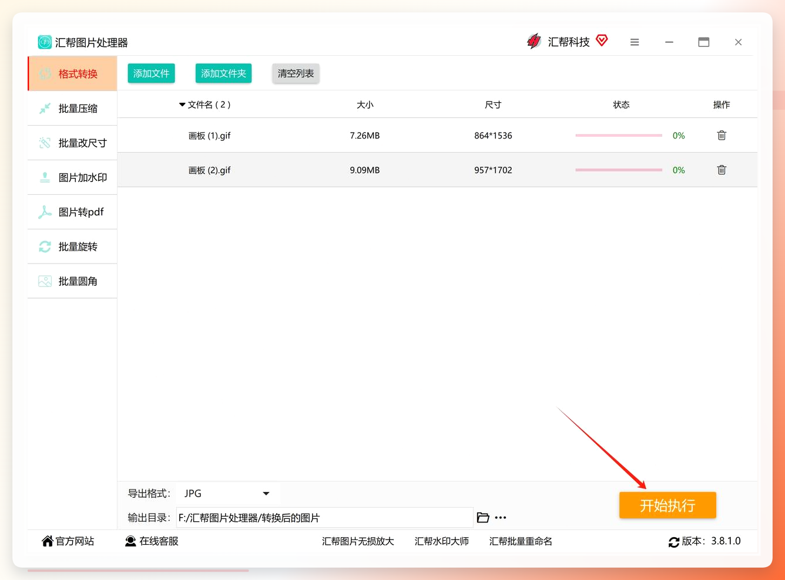Click the red VIP diamond icon
Image resolution: width=785 pixels, height=580 pixels.
pos(602,41)
